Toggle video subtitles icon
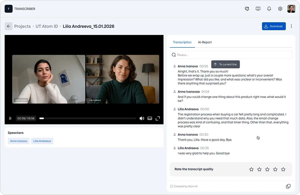Screen dimensions: 300x195 (x=150, y=118)
